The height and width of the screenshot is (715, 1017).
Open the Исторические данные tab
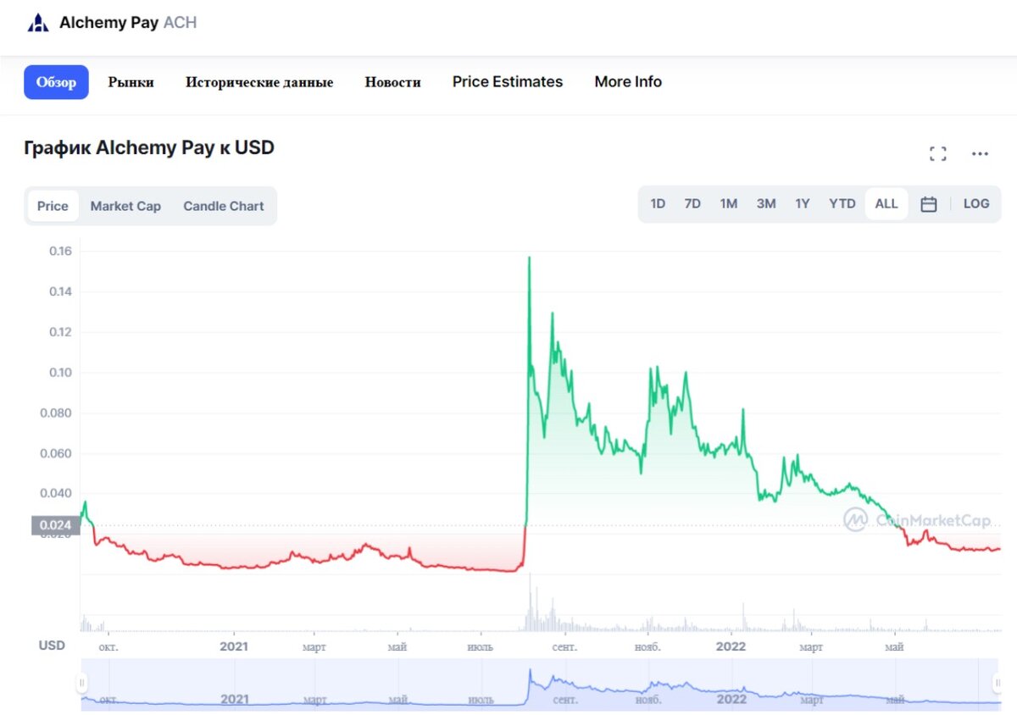click(259, 82)
